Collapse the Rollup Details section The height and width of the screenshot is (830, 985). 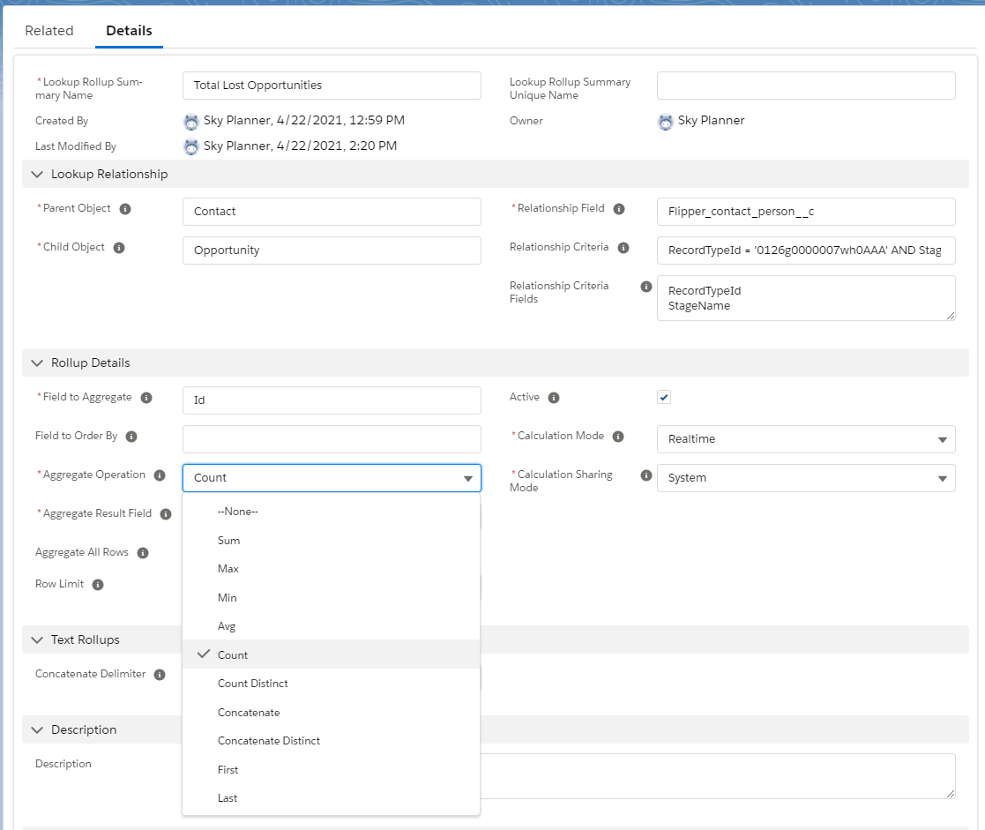[x=37, y=363]
